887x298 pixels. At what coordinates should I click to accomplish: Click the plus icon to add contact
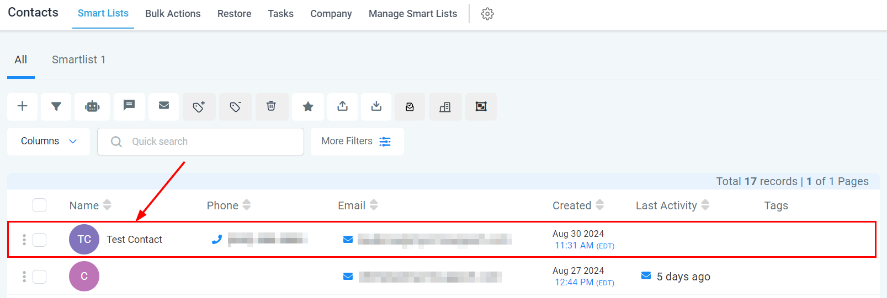tap(23, 106)
